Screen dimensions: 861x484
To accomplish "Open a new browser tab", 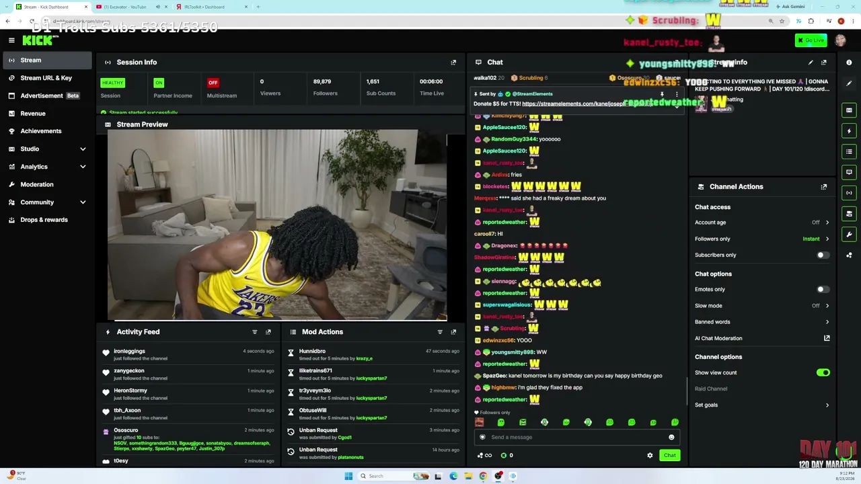I will [x=259, y=7].
